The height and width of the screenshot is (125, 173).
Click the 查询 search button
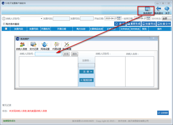(x=120, y=24)
